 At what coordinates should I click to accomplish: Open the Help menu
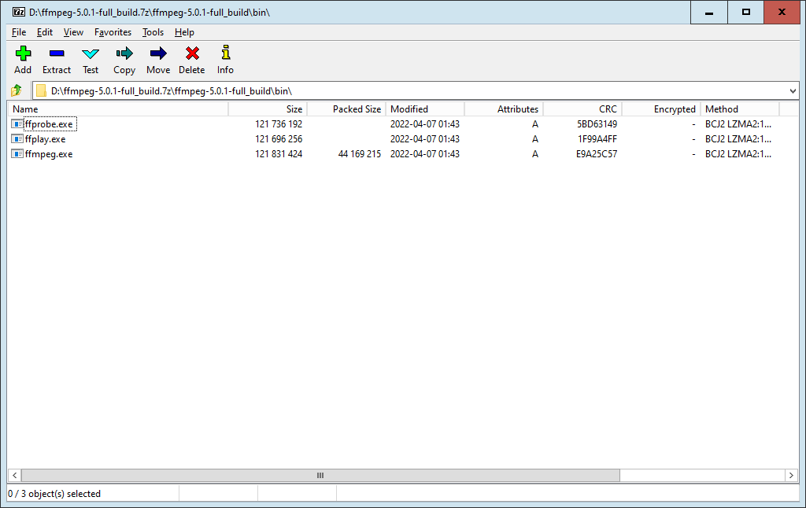pos(184,31)
